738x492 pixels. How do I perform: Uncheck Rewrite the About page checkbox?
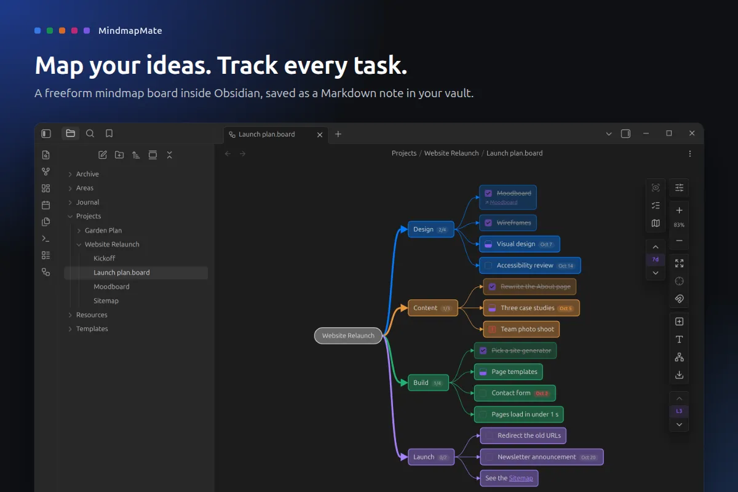pos(492,287)
